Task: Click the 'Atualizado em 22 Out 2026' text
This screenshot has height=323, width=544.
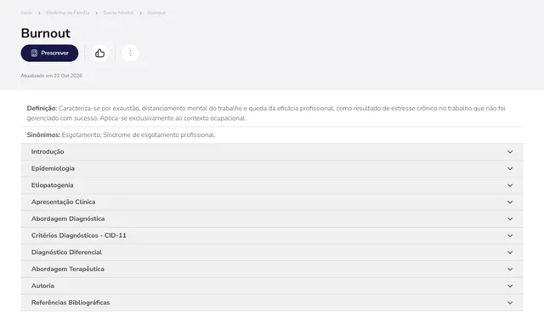Action: tap(51, 76)
